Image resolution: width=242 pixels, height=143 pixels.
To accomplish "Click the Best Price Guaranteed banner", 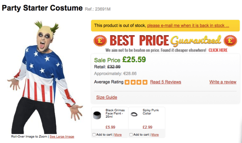I will pos(164,41).
